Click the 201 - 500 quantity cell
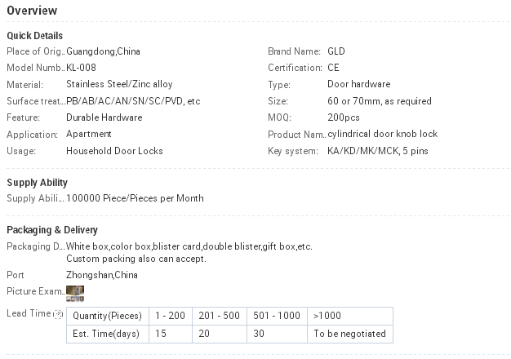The width and height of the screenshot is (511, 359). click(x=219, y=316)
